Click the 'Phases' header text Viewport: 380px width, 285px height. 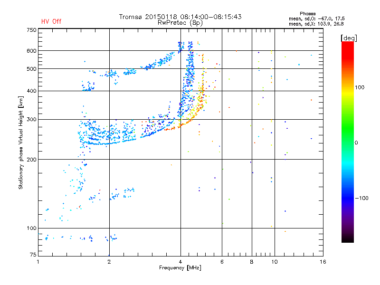point(307,14)
